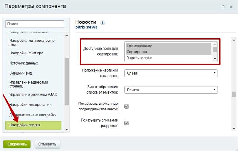Viewport: 238px width, 151px height.
Task: Open the Новости component info icon
Action: [103, 23]
